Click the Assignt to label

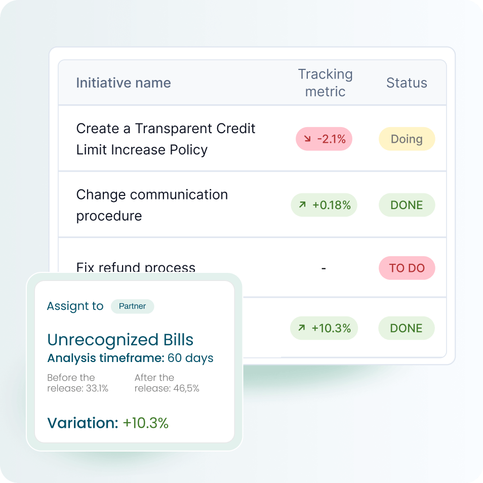[x=74, y=306]
